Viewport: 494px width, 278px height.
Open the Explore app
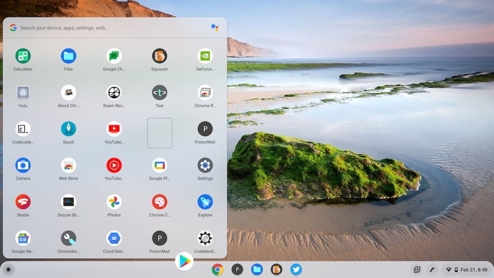[x=205, y=202]
